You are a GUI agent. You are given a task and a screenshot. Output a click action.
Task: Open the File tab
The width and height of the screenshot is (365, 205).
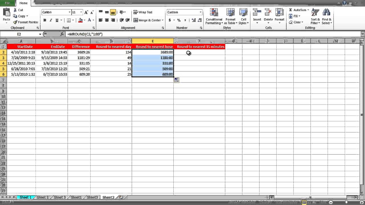pos(7,3)
